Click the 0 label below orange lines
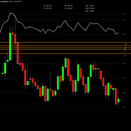Screen dimensions: 131x131 [x=125, y=56]
